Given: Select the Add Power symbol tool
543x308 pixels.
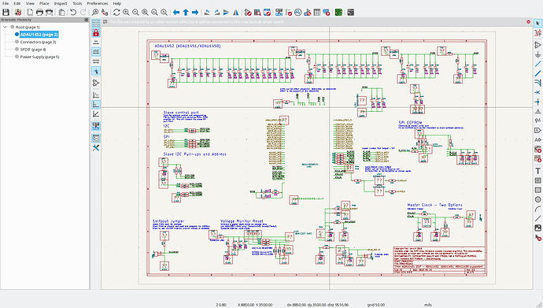Looking at the screenshot, I should pyautogui.click(x=537, y=54).
